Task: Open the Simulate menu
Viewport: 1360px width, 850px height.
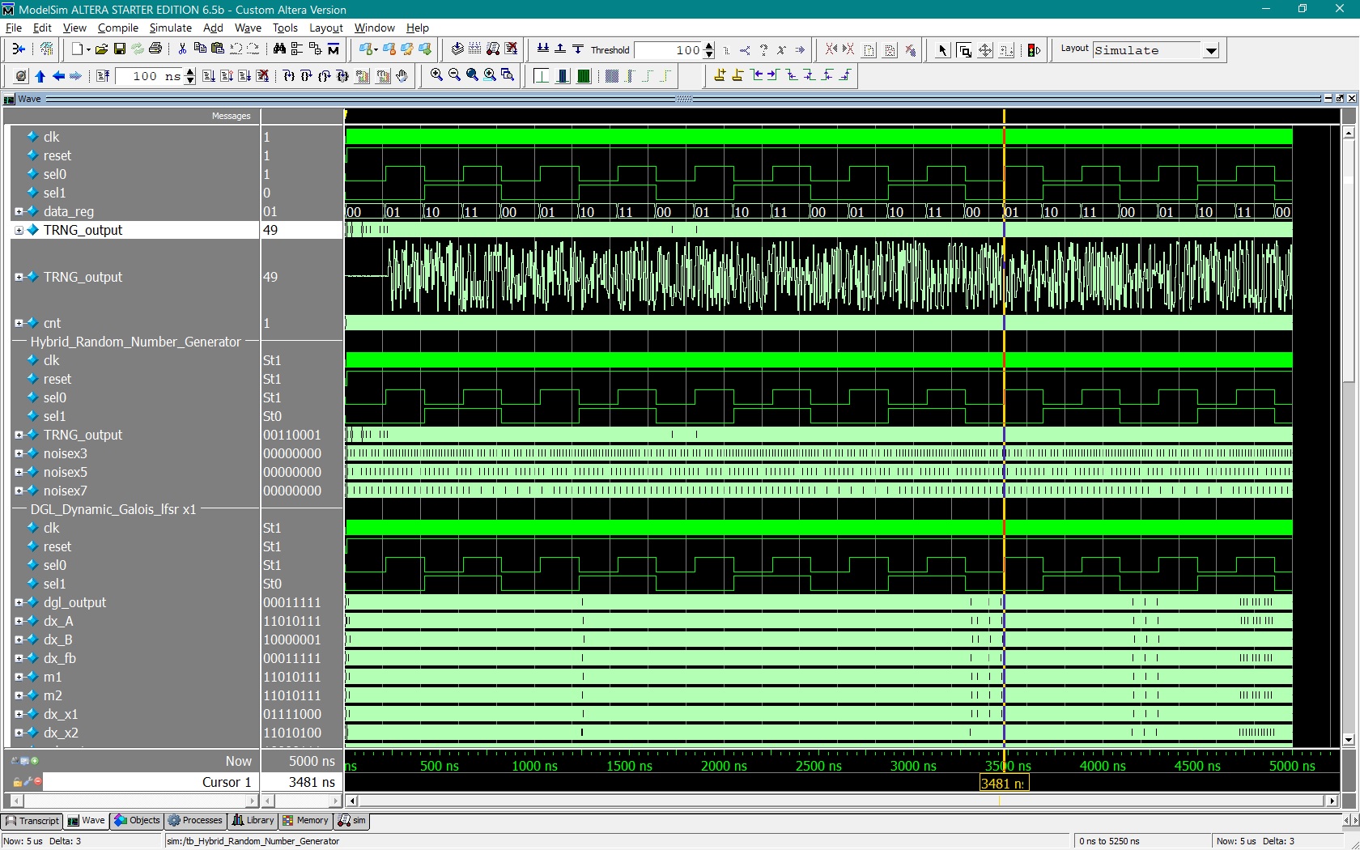Action: (170, 28)
